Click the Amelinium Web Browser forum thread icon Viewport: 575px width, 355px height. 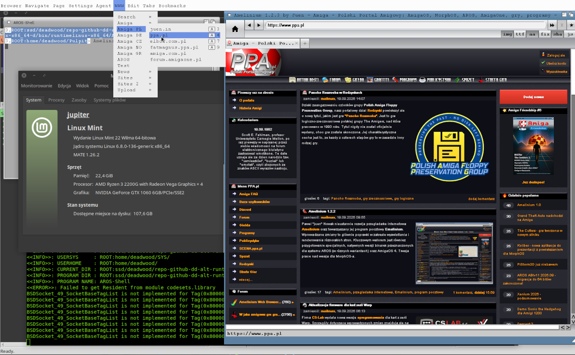[x=234, y=302]
